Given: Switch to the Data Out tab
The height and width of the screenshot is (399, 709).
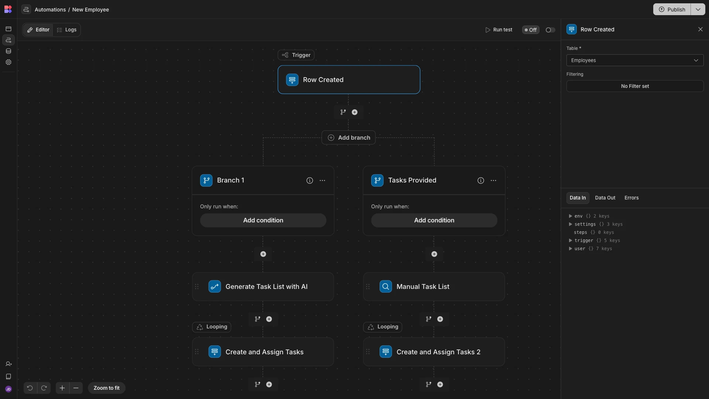Looking at the screenshot, I should click(605, 198).
